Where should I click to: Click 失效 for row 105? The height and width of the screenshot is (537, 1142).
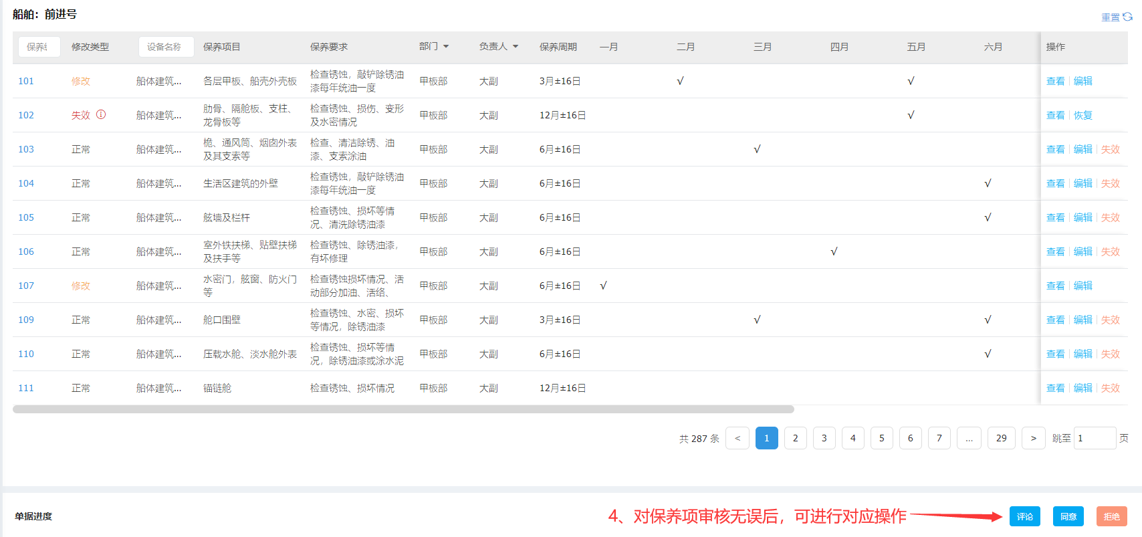1111,217
